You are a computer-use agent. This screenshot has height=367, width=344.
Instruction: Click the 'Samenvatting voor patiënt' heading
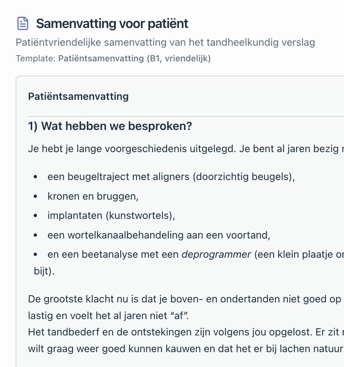tap(112, 23)
